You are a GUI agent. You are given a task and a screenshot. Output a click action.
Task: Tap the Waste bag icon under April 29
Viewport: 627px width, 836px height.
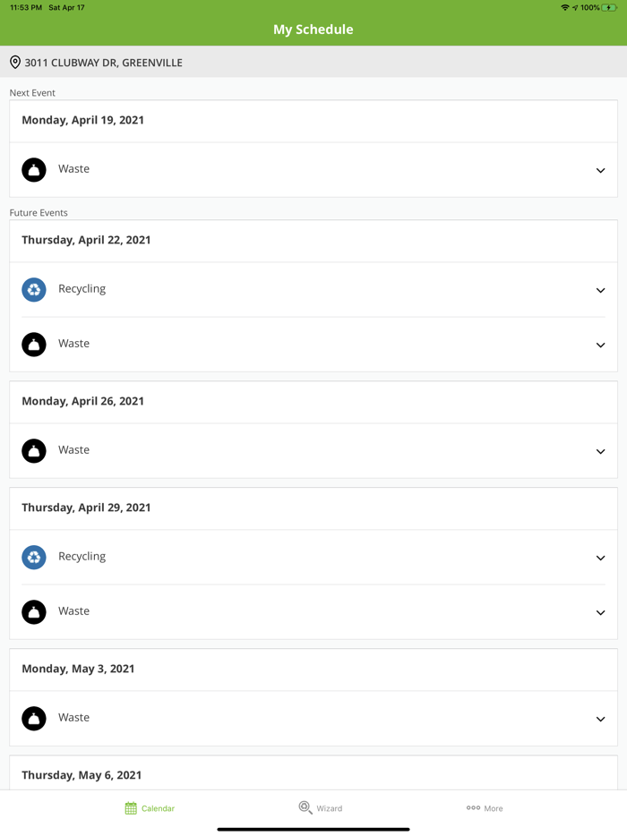tap(34, 612)
